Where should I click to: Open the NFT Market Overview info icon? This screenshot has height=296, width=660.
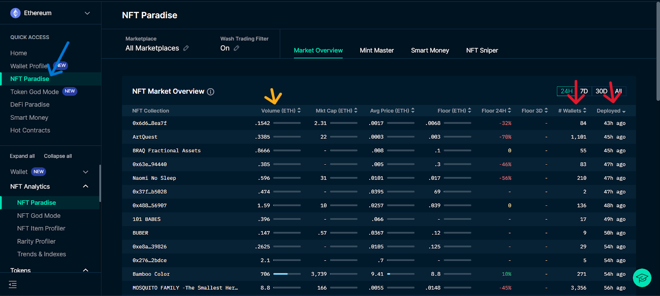click(x=210, y=92)
